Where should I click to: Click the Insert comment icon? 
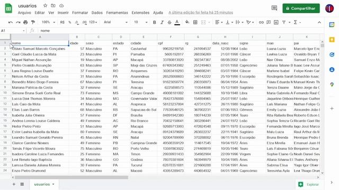269,22
